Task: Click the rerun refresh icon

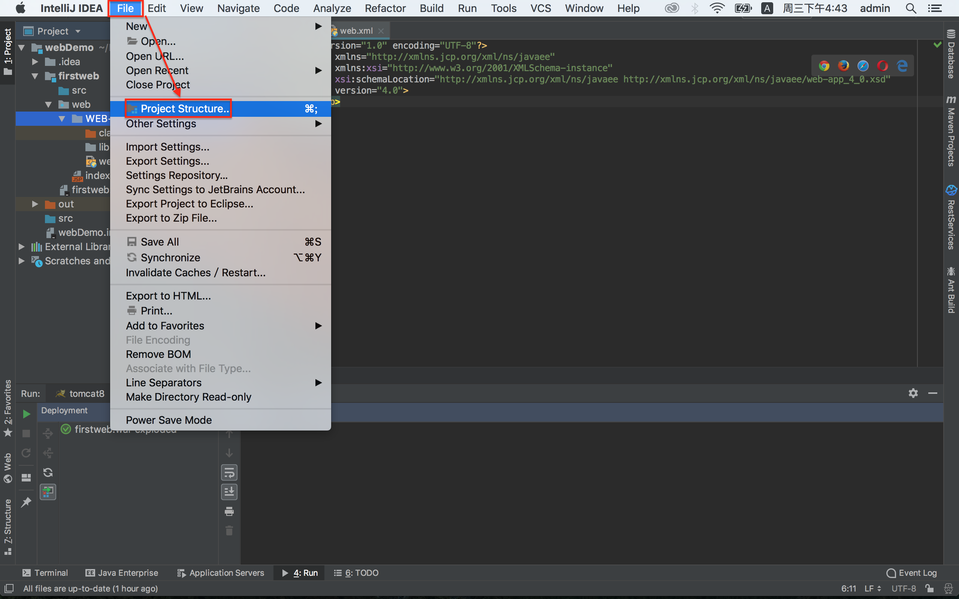Action: [26, 453]
